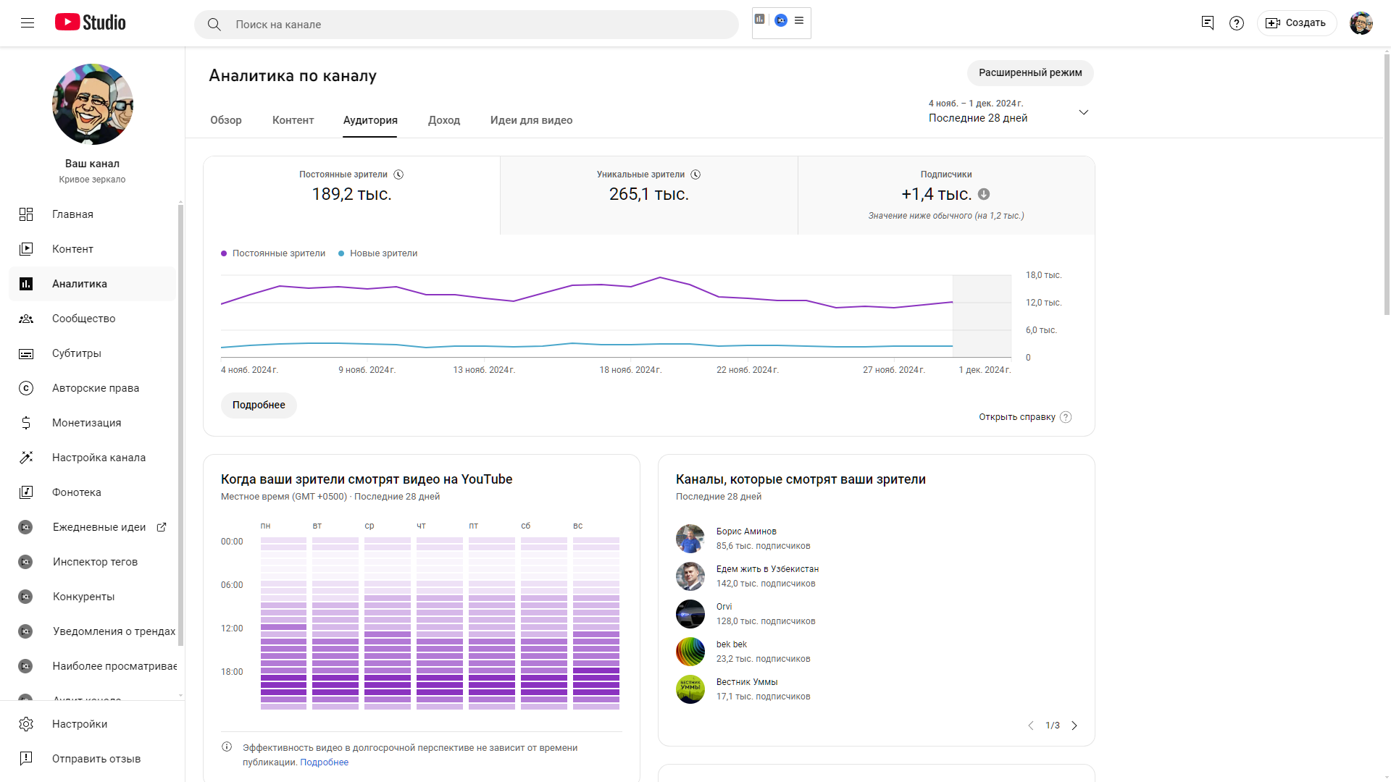
Task: Click the Новые зрители blue legend dot
Action: 341,253
